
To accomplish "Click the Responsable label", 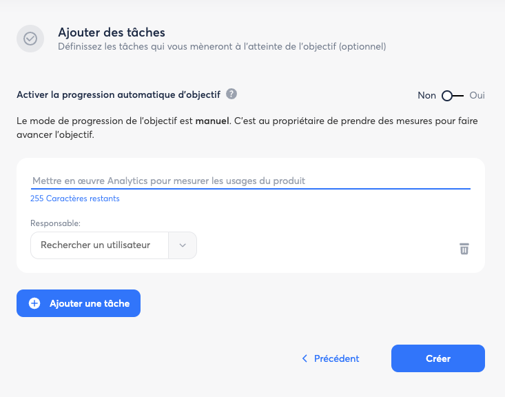I will 56,223.
